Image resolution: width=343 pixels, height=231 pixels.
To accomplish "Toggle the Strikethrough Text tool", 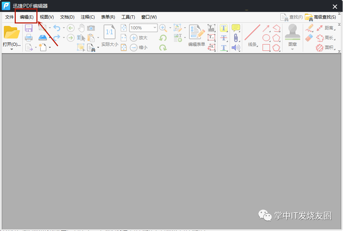I will pyautogui.click(x=224, y=38).
